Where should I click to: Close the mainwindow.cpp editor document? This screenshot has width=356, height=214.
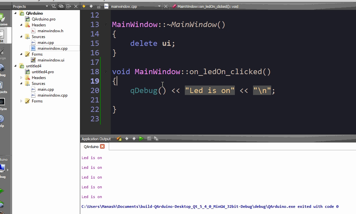click(166, 7)
